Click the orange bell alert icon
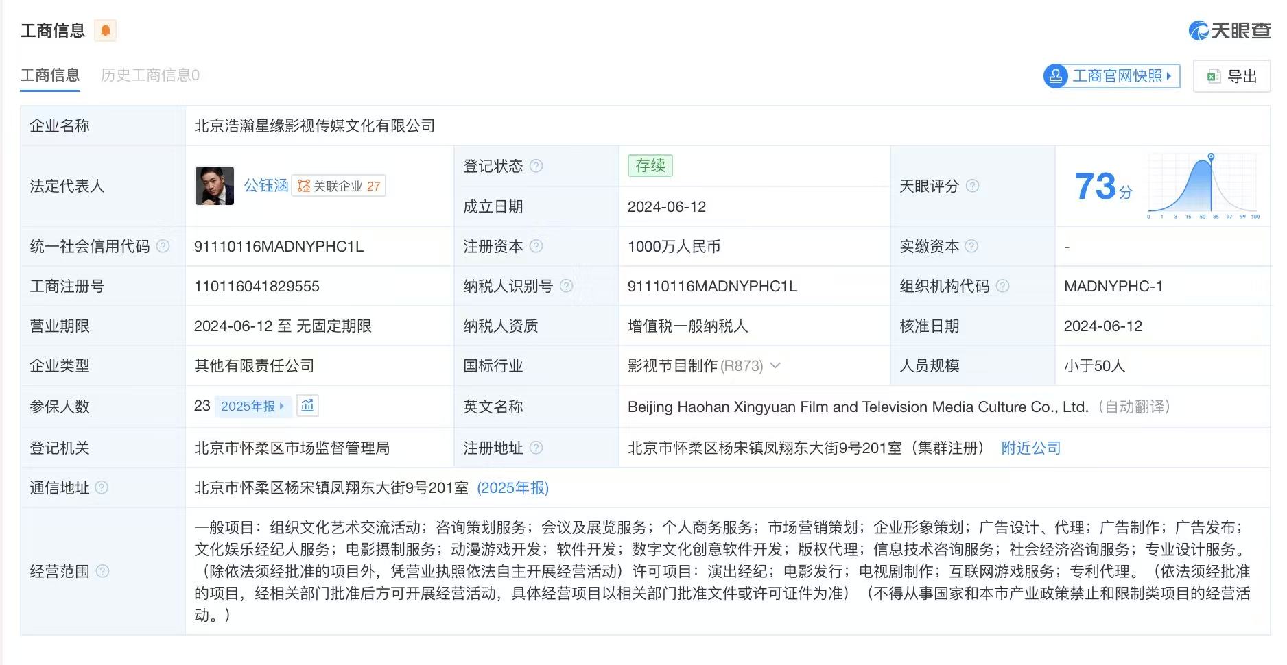 click(106, 31)
